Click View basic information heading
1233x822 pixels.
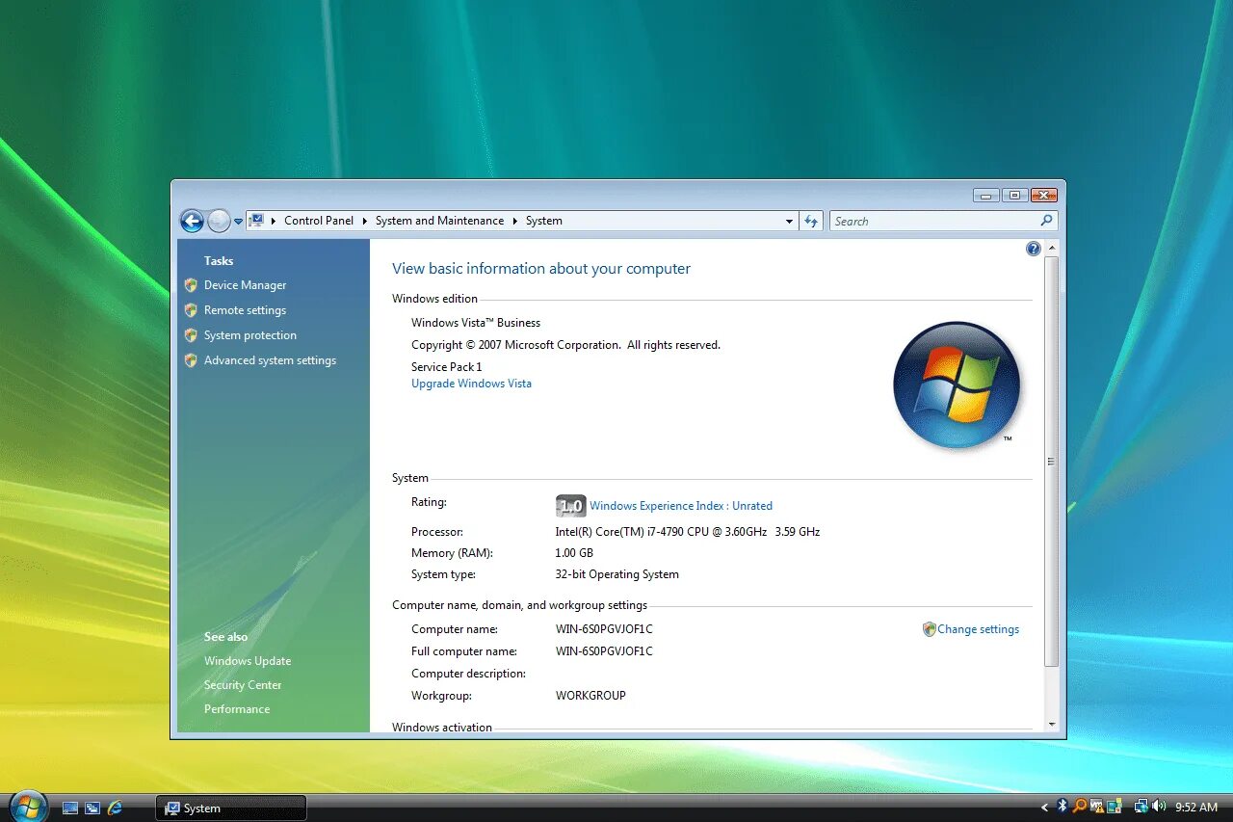pyautogui.click(x=541, y=269)
